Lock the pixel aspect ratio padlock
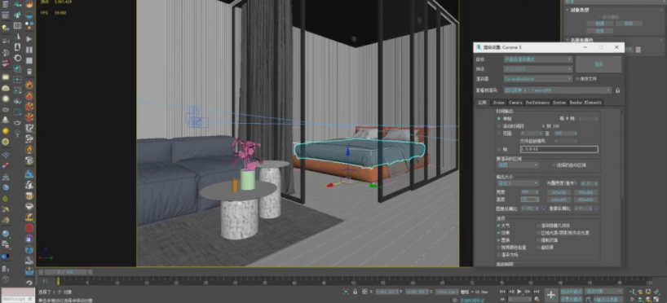 (596, 209)
